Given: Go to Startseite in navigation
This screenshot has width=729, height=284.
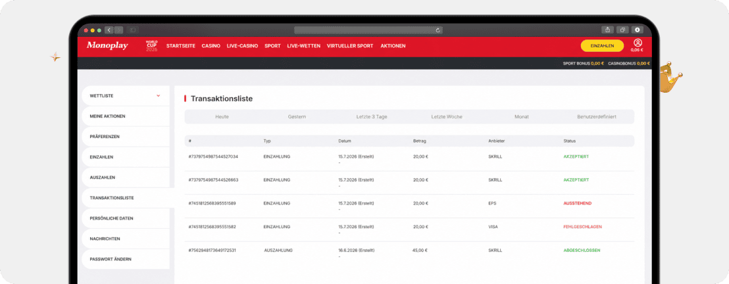Looking at the screenshot, I should point(181,46).
